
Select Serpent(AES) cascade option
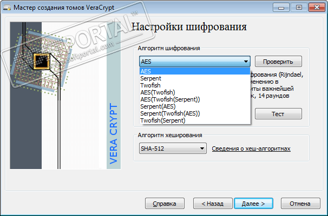pos(195,106)
